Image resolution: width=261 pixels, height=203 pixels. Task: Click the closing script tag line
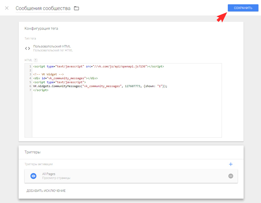pos(41,90)
